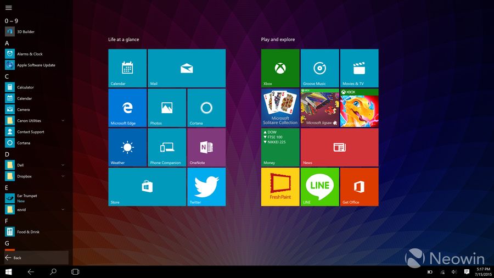Launch the Xbox tile
This screenshot has width=494, height=278.
(x=280, y=68)
